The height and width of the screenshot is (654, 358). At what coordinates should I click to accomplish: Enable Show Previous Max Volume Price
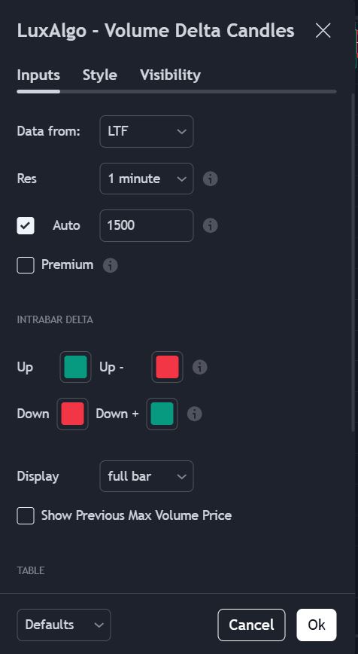pyautogui.click(x=26, y=515)
